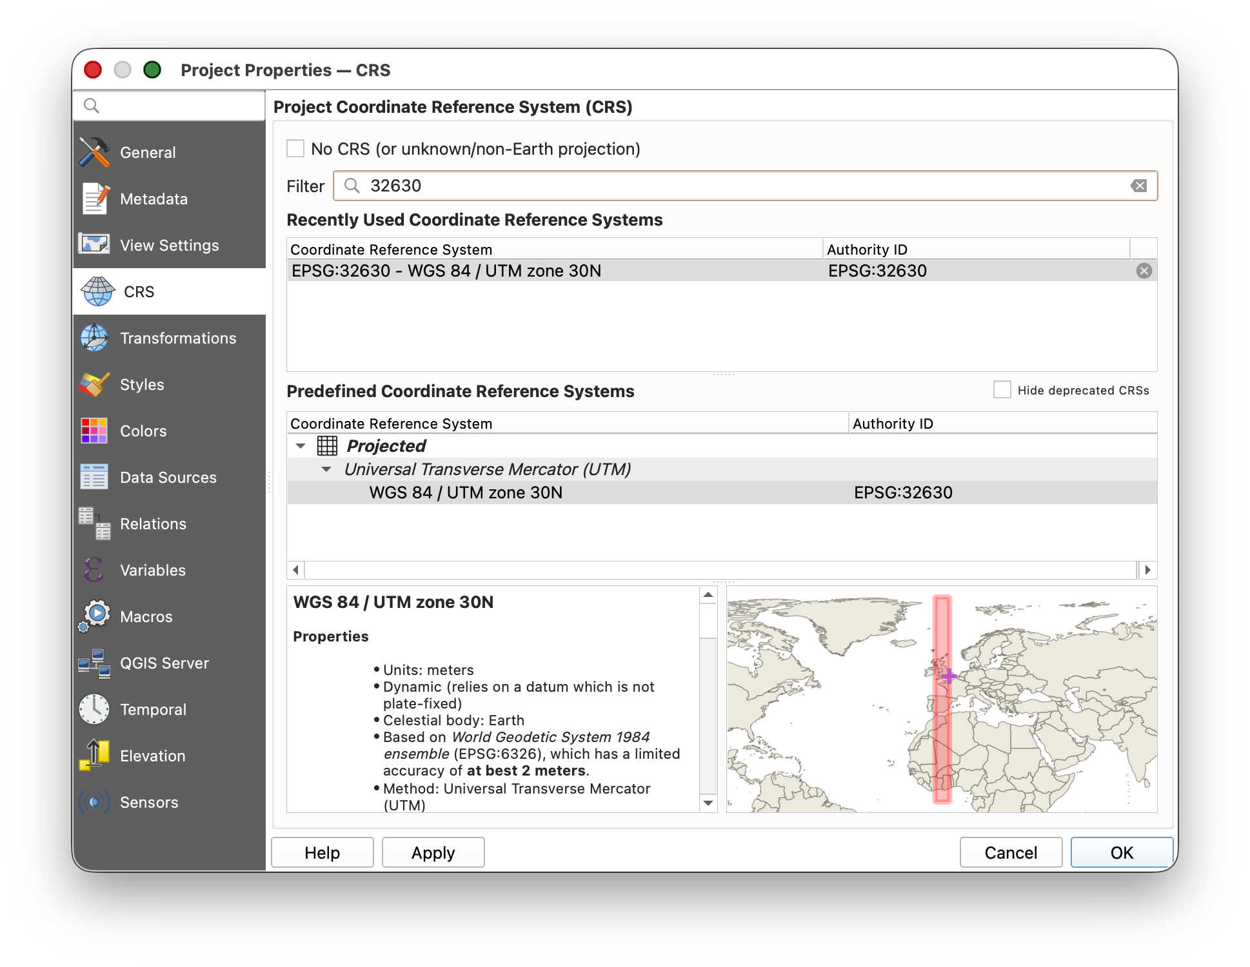Collapse the Projected tree group
Screen dimensions: 1250x967
pos(301,446)
